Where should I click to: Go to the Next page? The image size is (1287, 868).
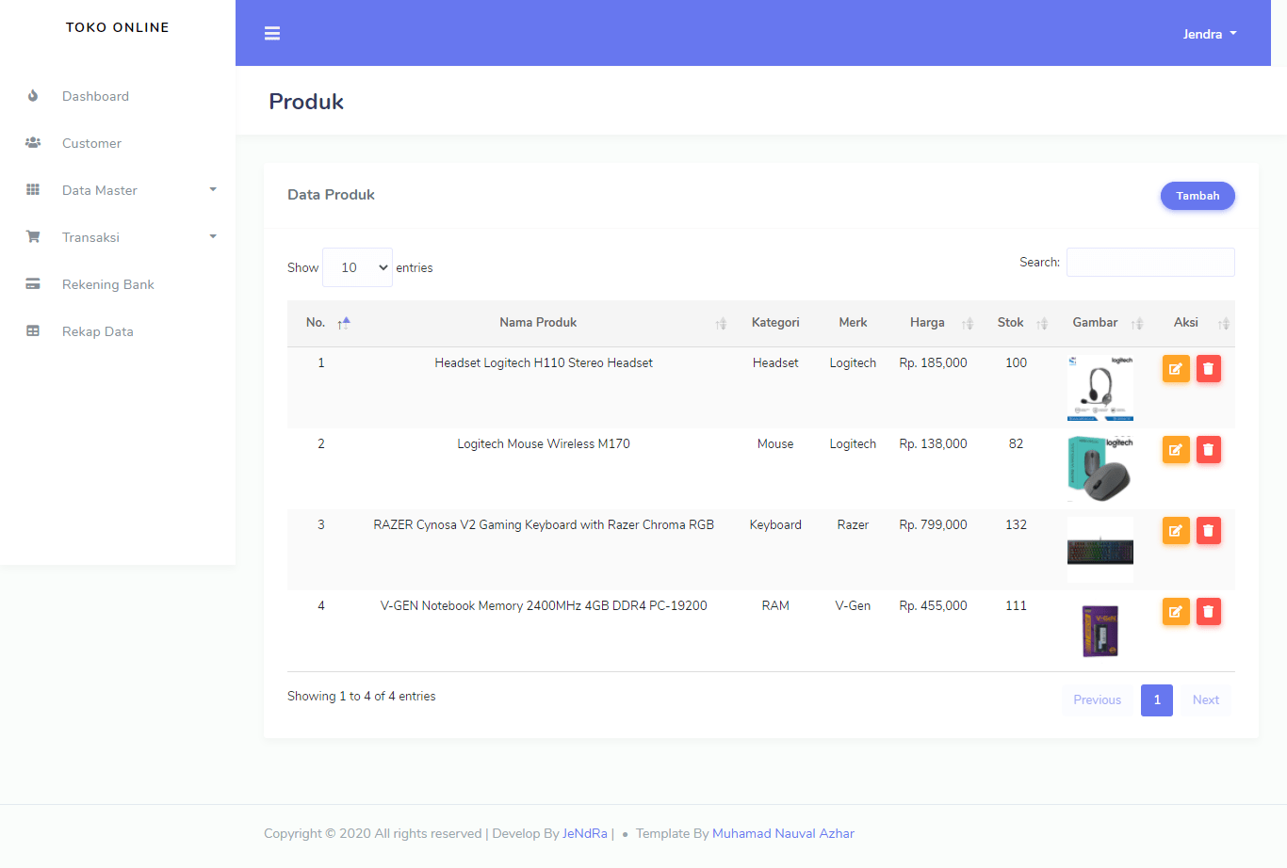[x=1206, y=700]
